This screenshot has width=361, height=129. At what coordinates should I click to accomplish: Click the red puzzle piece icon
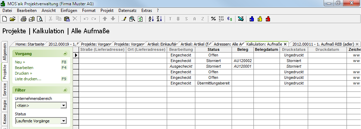268,19
